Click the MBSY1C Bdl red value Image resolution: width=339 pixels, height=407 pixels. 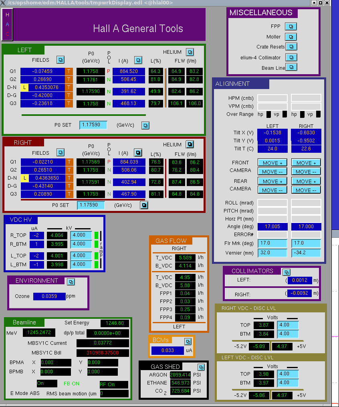pos(103,353)
